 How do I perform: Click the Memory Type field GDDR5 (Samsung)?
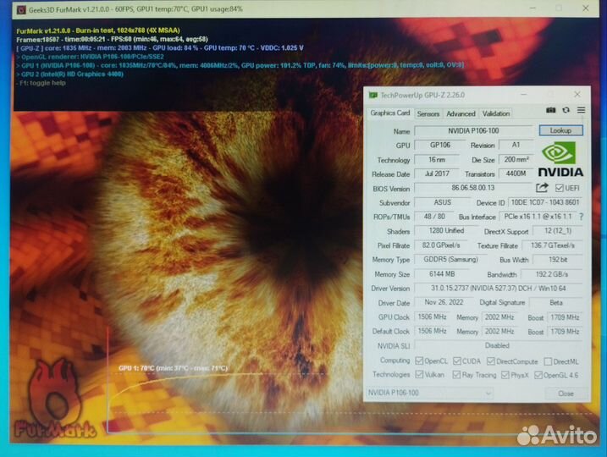(450, 260)
